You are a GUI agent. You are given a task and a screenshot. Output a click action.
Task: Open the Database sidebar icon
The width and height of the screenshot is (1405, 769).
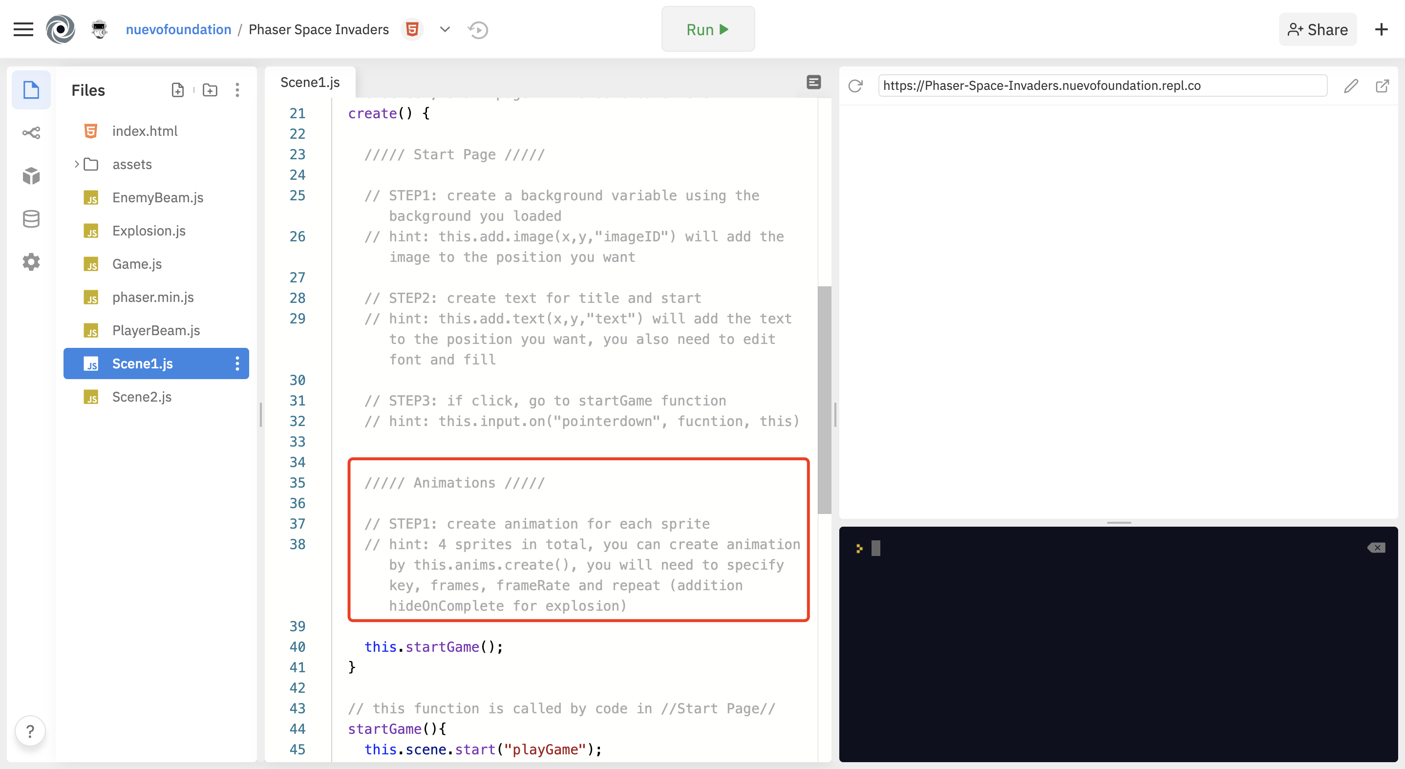[31, 219]
